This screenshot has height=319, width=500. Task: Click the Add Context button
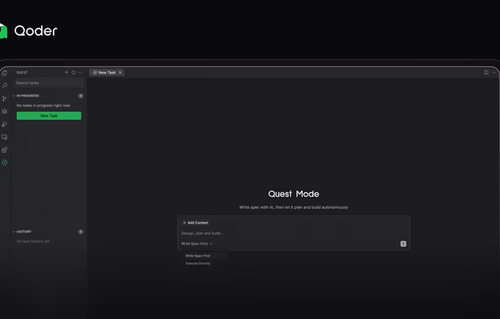(x=196, y=223)
